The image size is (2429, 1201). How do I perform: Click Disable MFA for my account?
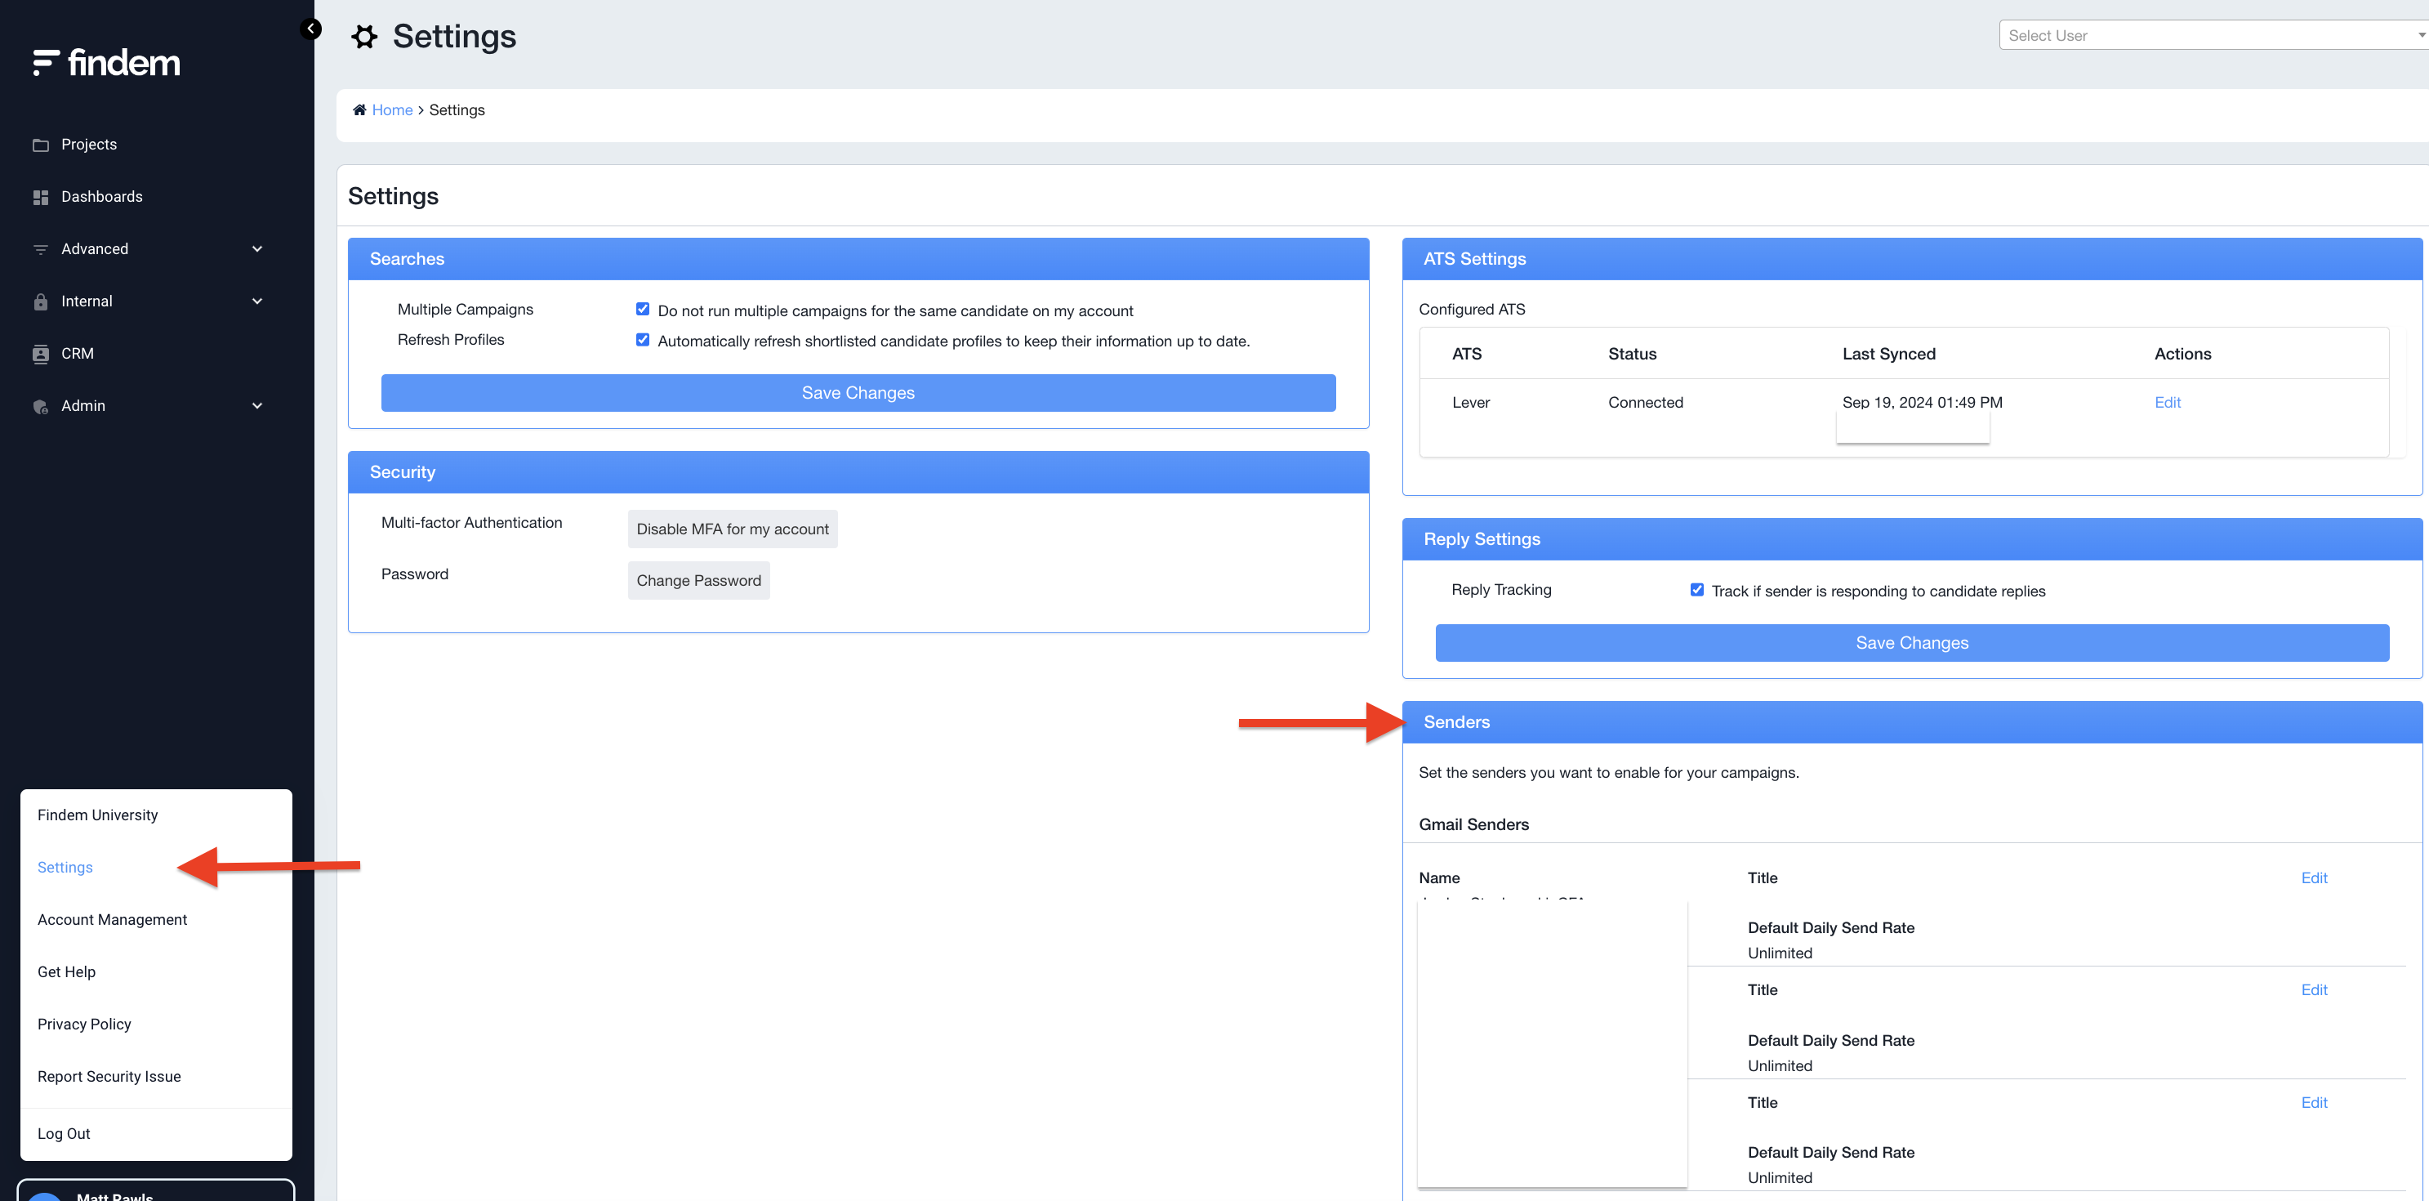[732, 529]
